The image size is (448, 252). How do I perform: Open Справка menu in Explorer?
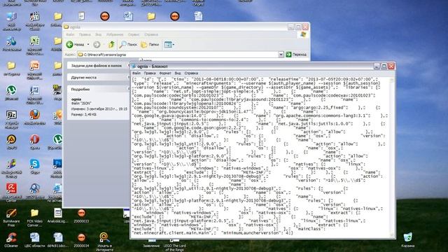[151, 34]
